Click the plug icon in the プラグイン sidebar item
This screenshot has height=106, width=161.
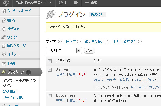(4, 72)
